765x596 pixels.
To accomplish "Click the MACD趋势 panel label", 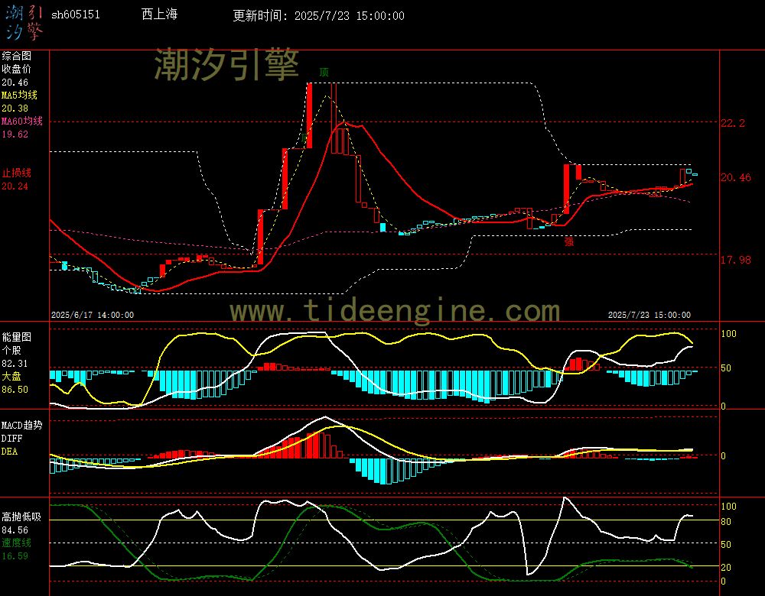I will 22,425.
